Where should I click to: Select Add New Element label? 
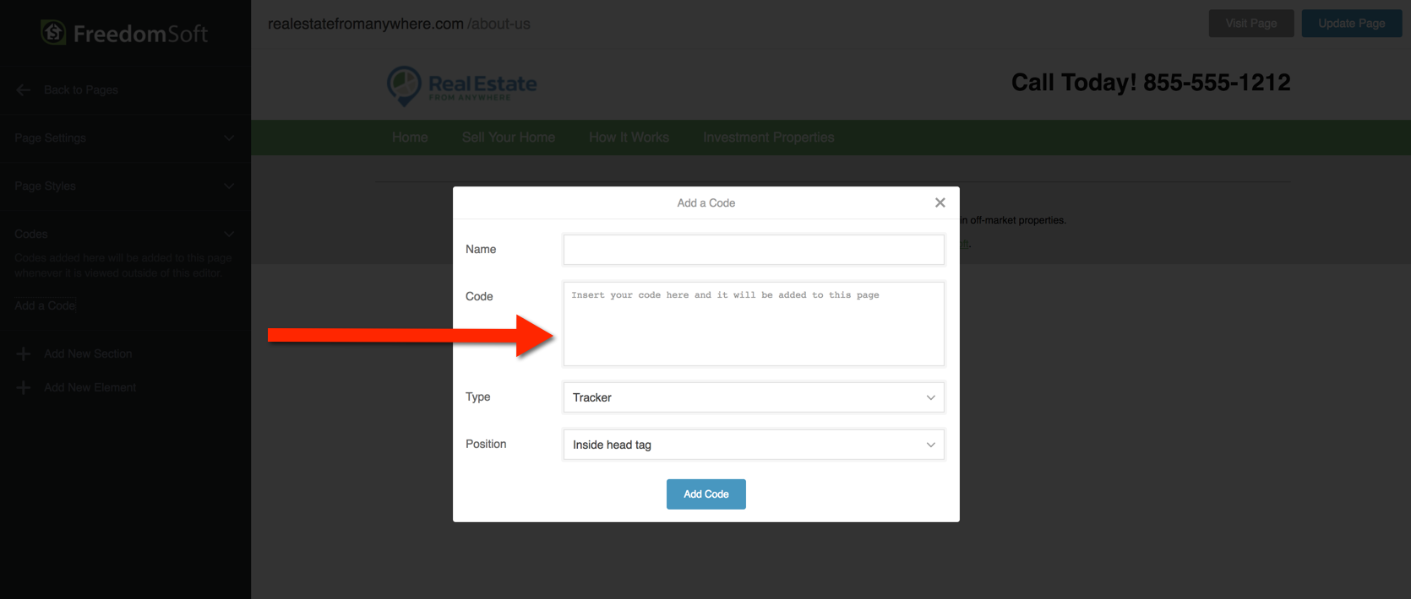coord(90,388)
